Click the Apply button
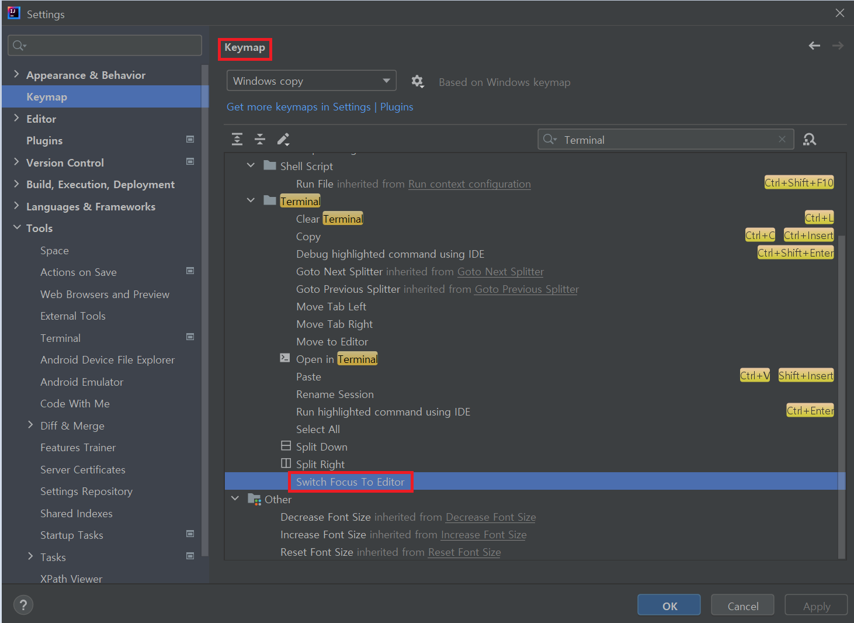This screenshot has width=854, height=623. click(x=816, y=605)
